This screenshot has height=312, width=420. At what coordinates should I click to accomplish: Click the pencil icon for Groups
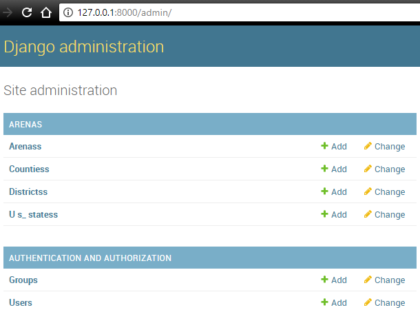tap(368, 280)
